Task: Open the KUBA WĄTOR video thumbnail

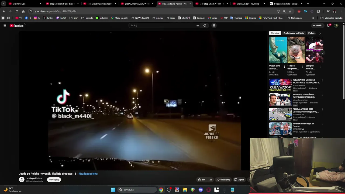Action: click(280, 85)
